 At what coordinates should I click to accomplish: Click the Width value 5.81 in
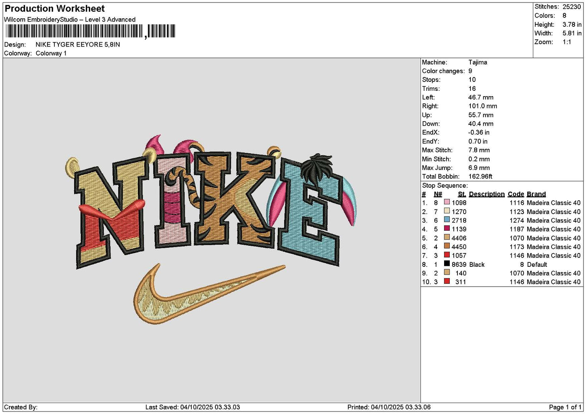pyautogui.click(x=572, y=33)
